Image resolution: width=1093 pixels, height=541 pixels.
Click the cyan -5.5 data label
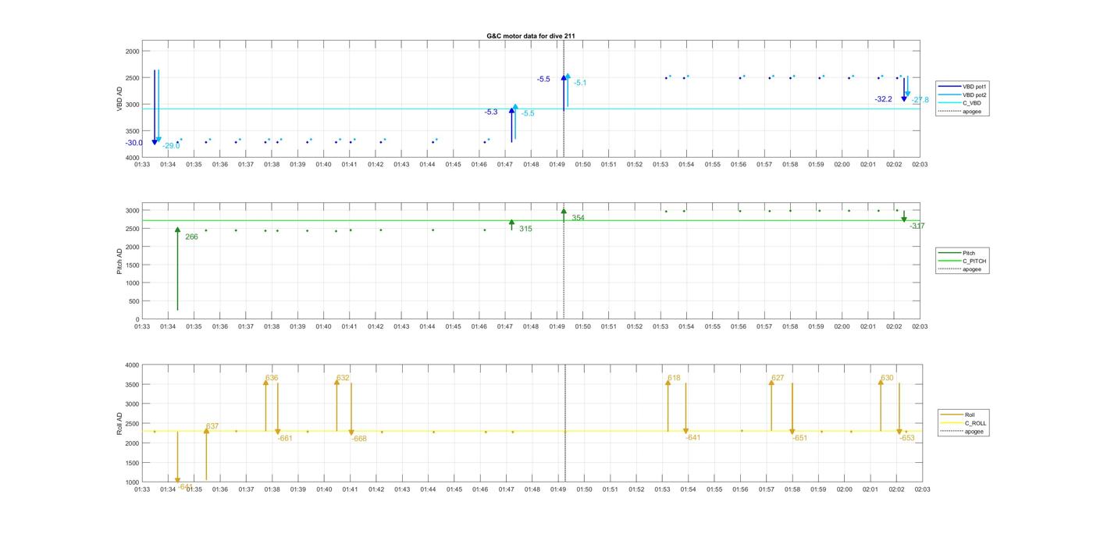tap(528, 114)
